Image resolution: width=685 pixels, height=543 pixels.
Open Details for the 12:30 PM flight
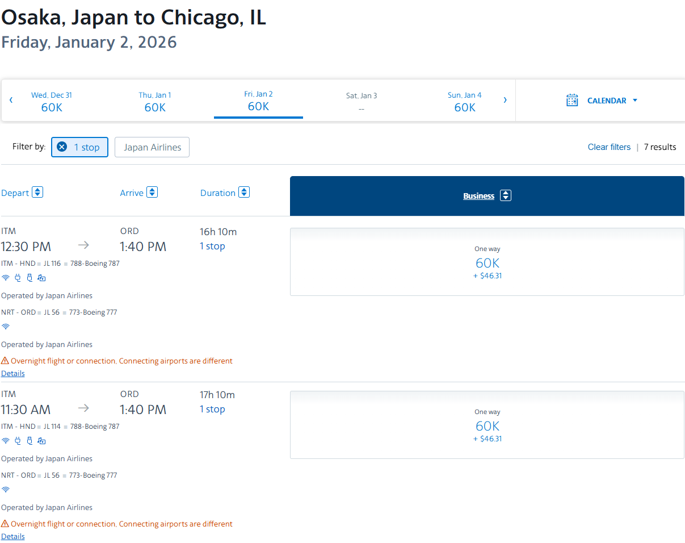pyautogui.click(x=13, y=373)
